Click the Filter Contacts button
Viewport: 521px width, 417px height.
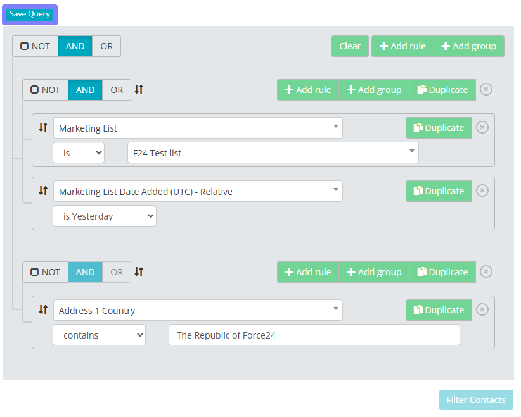pos(476,400)
